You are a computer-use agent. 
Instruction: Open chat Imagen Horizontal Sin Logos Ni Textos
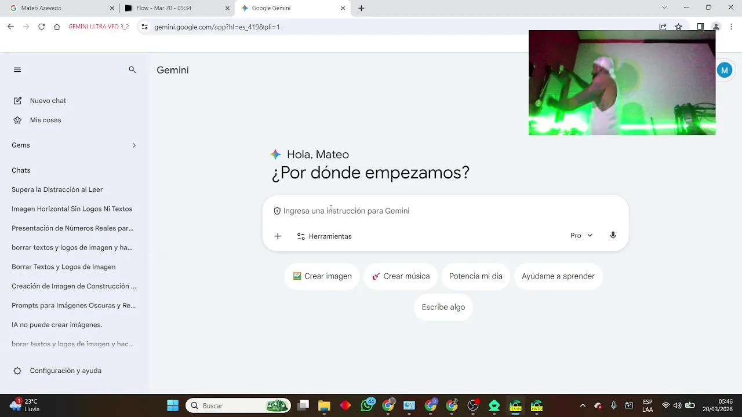(72, 209)
